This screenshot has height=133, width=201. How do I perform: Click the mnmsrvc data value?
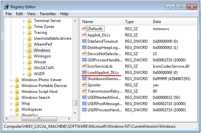(x=161, y=29)
